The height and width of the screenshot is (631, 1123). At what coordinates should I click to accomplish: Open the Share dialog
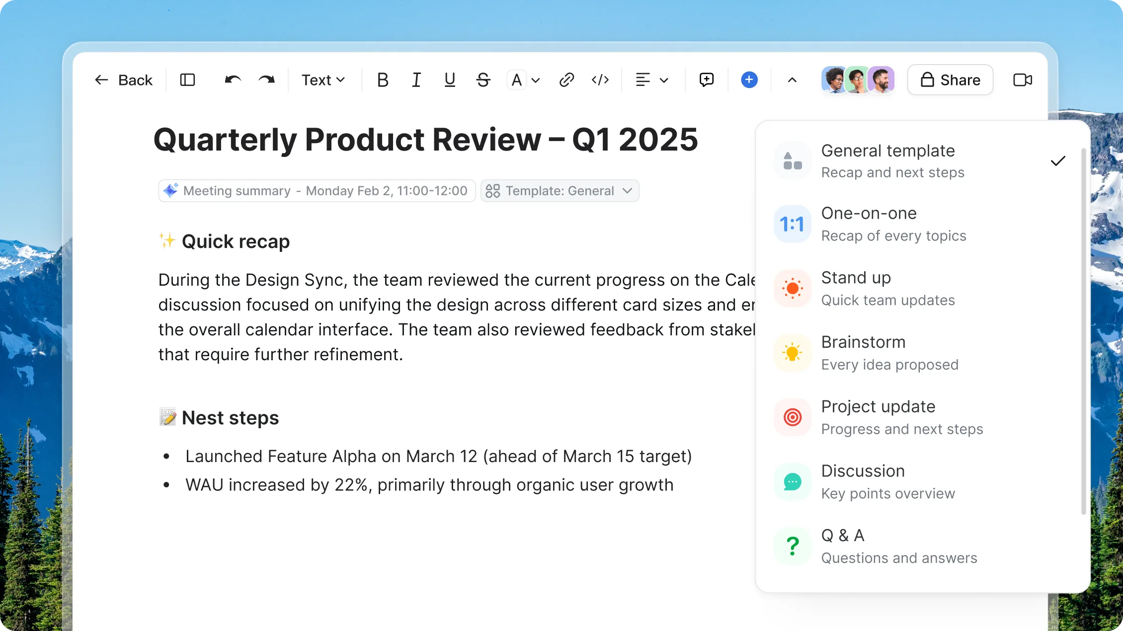tap(950, 80)
